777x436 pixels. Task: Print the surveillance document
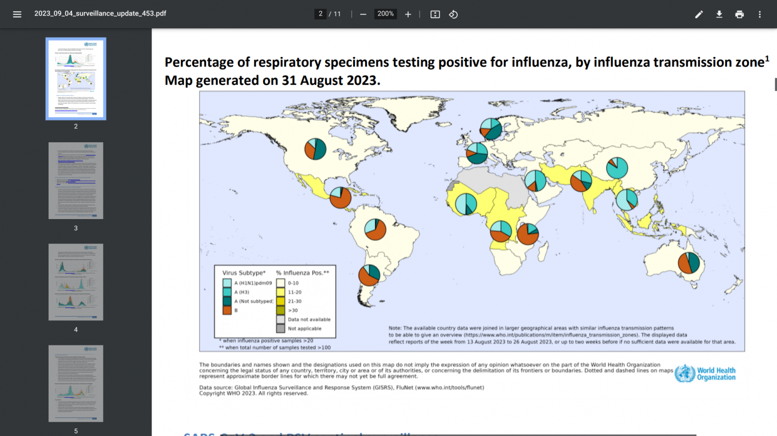(x=740, y=14)
